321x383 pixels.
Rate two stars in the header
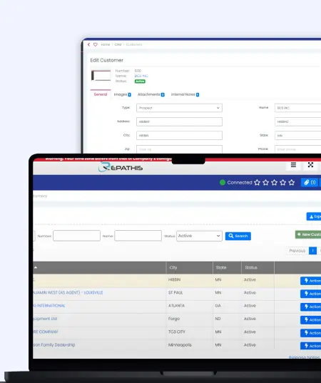click(x=266, y=182)
